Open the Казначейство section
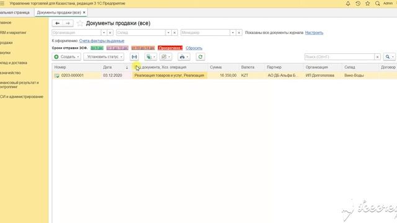This screenshot has width=397, height=223. (11, 73)
